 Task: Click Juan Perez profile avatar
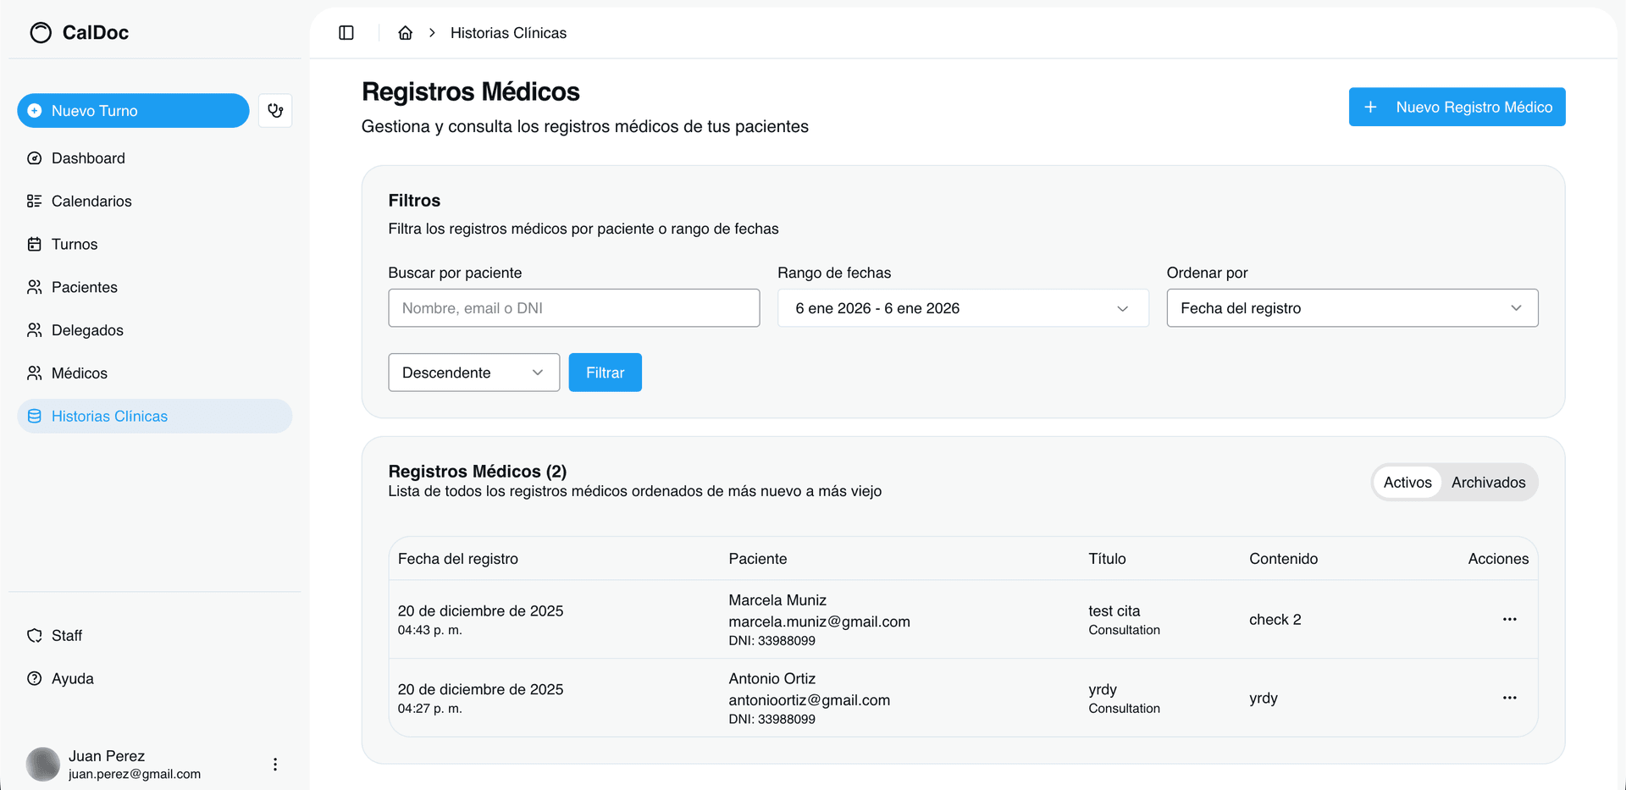point(42,764)
